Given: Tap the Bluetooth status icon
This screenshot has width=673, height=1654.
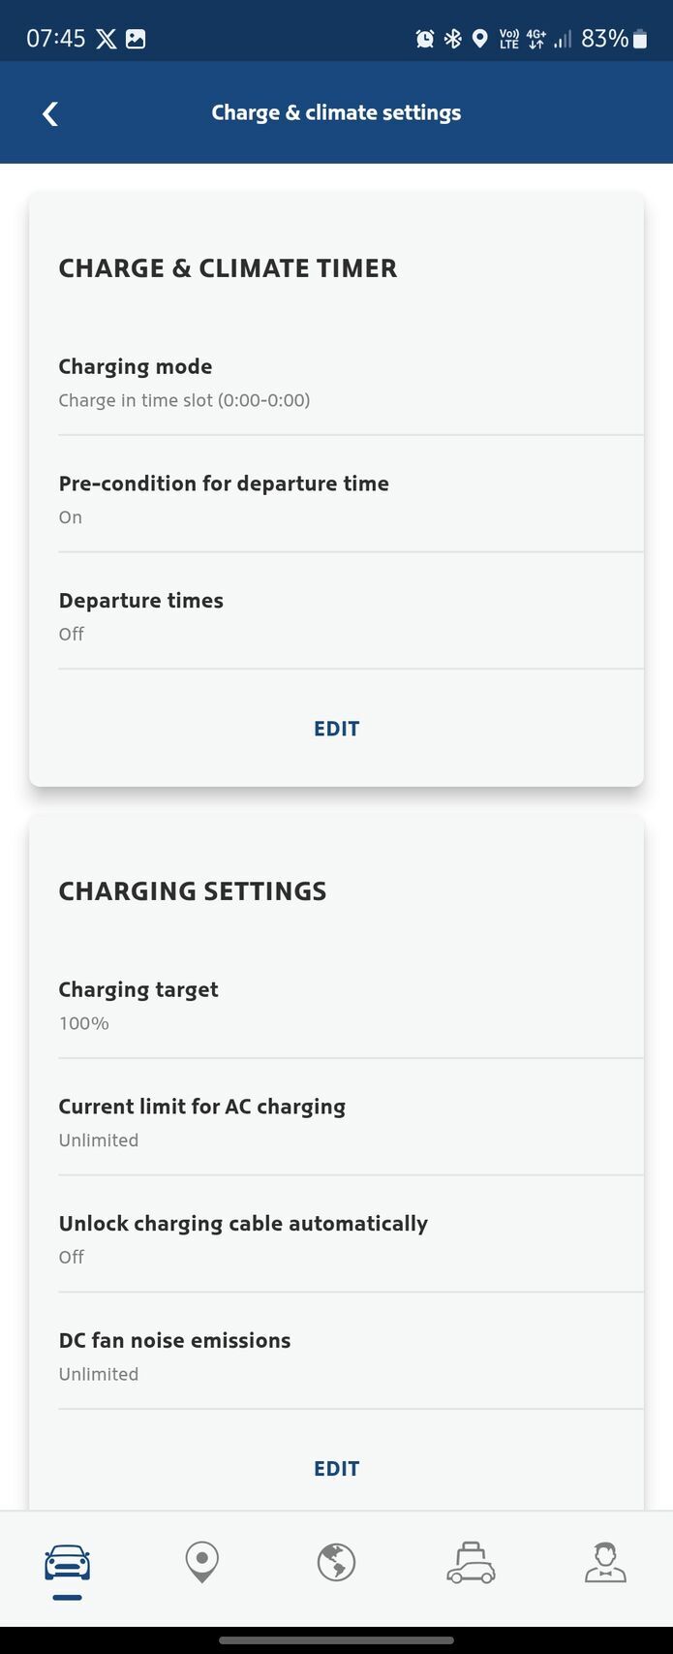Looking at the screenshot, I should pyautogui.click(x=452, y=39).
